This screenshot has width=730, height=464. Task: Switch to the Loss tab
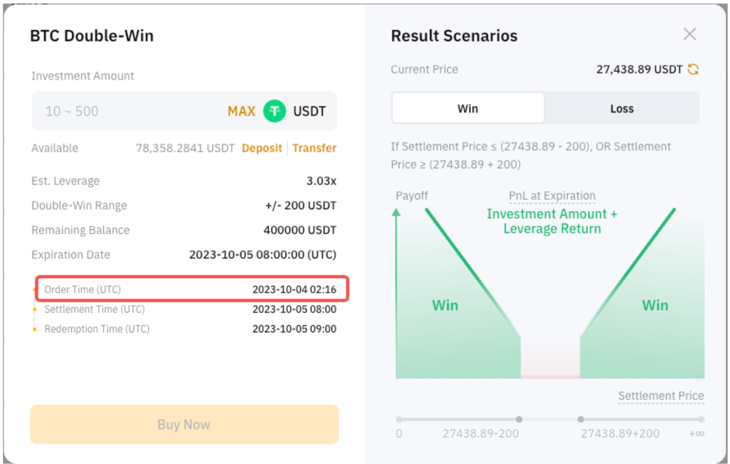(x=622, y=108)
